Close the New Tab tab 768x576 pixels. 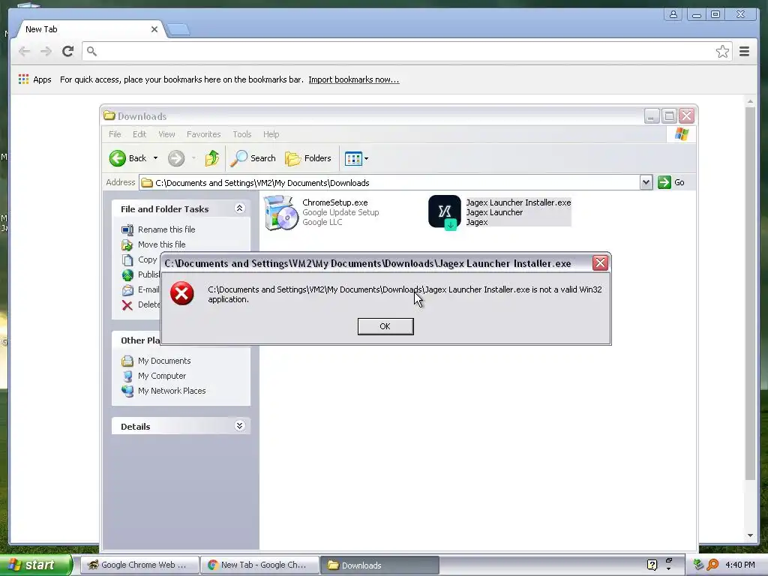click(x=154, y=29)
